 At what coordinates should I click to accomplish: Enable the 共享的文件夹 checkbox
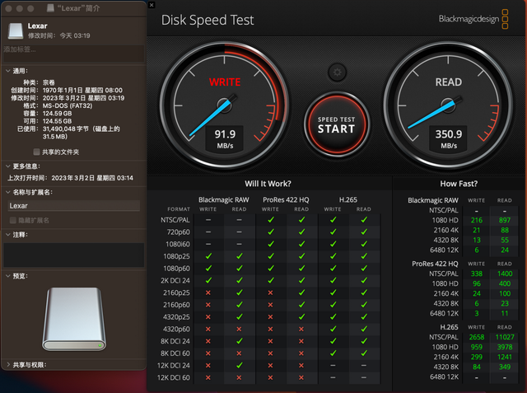tap(36, 152)
